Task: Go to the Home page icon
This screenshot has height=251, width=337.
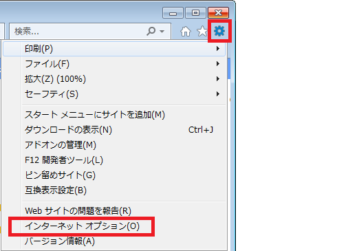Action: click(186, 32)
